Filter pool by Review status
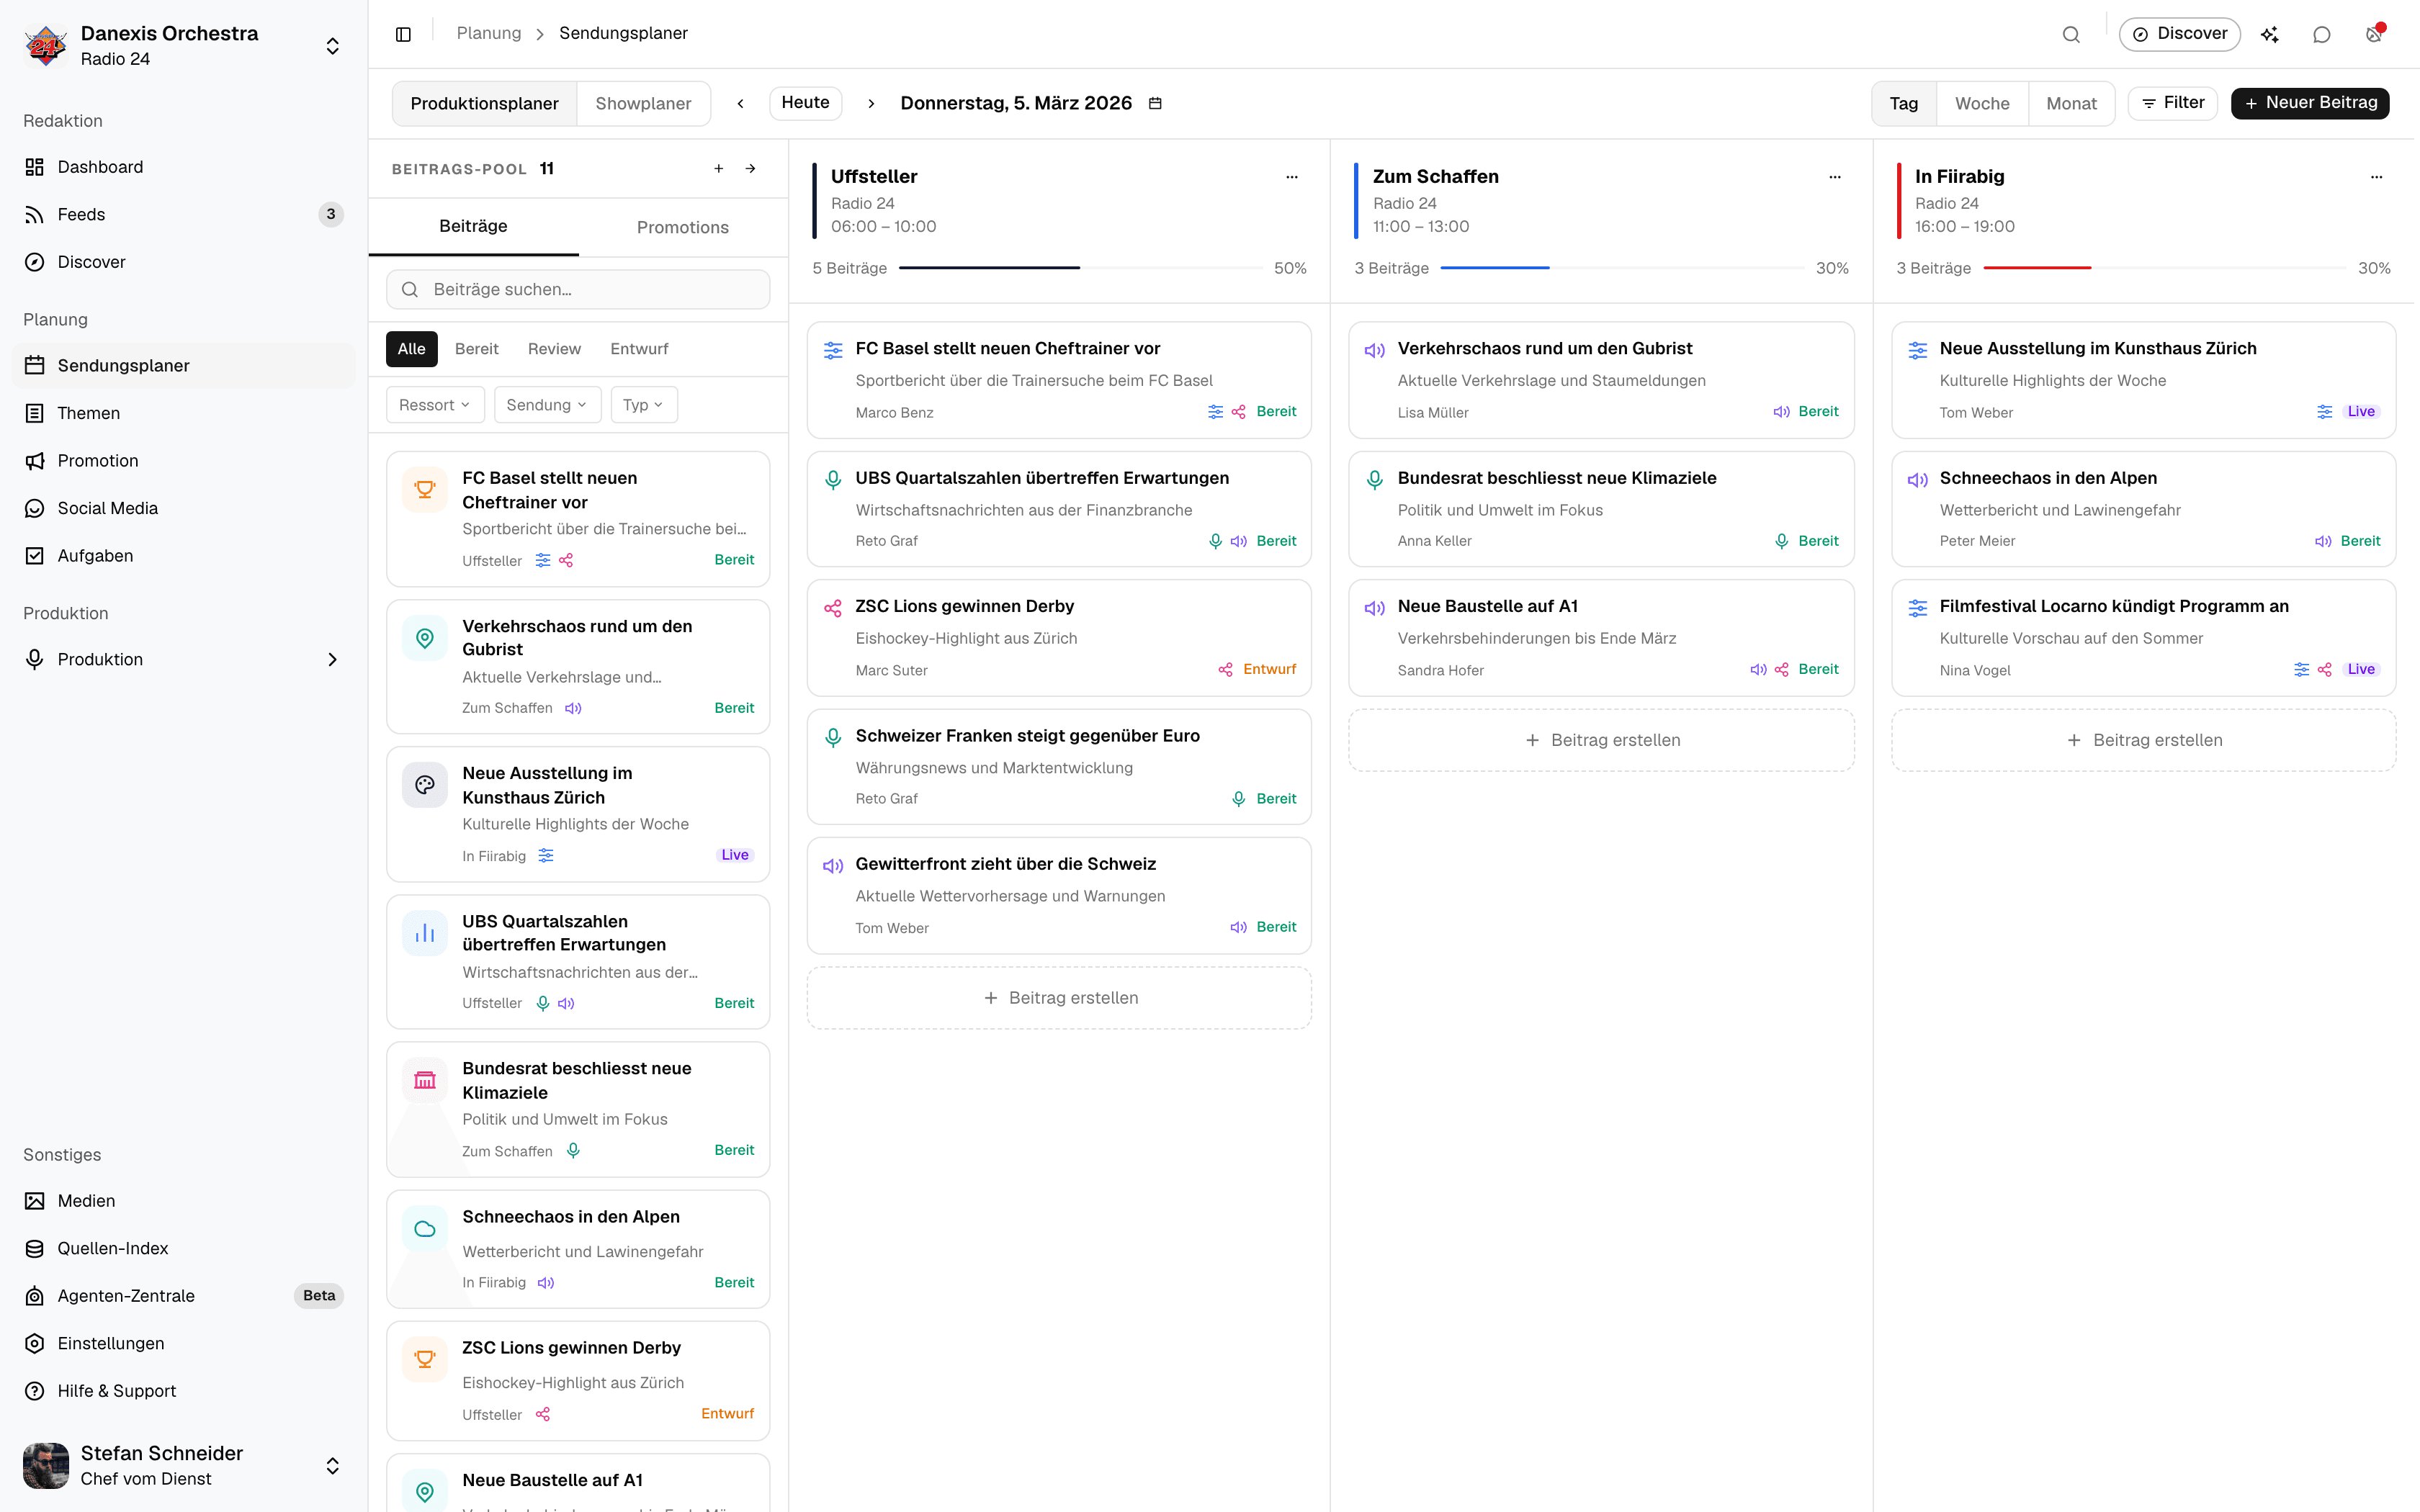 tap(554, 349)
